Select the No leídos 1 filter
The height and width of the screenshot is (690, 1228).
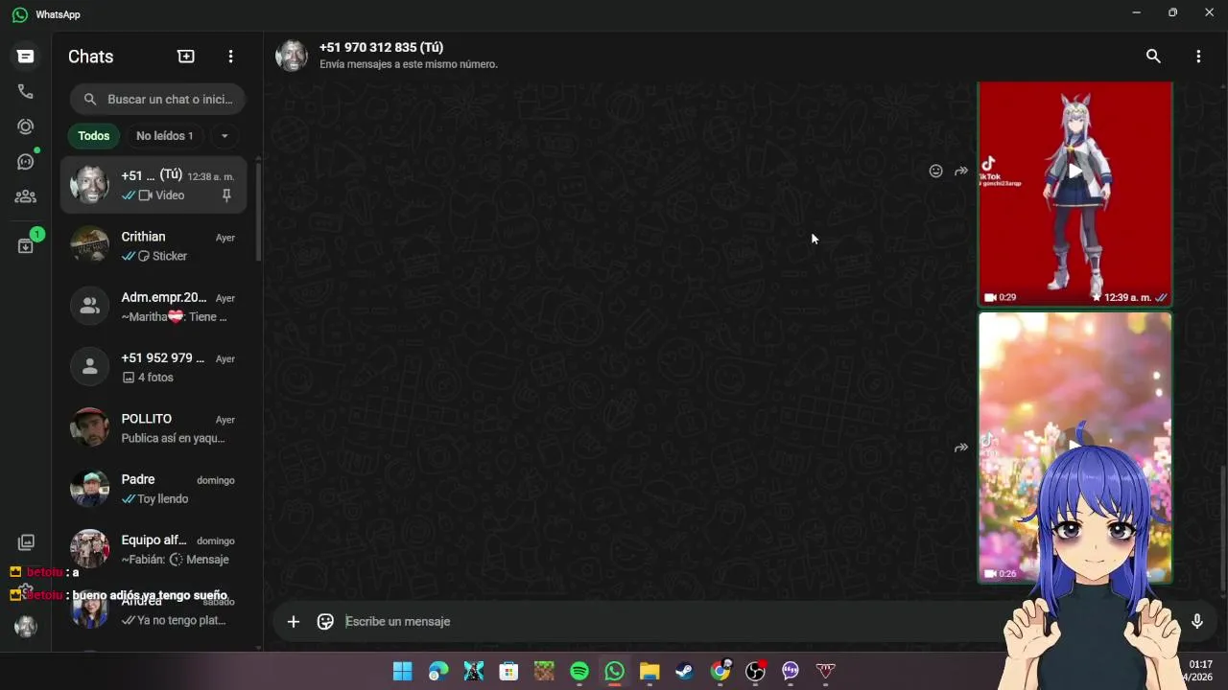point(164,136)
